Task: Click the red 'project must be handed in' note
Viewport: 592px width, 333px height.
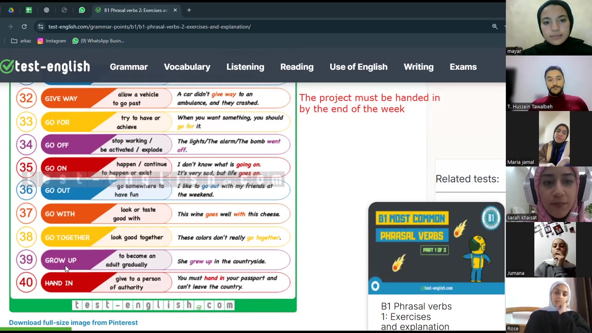Action: [370, 103]
